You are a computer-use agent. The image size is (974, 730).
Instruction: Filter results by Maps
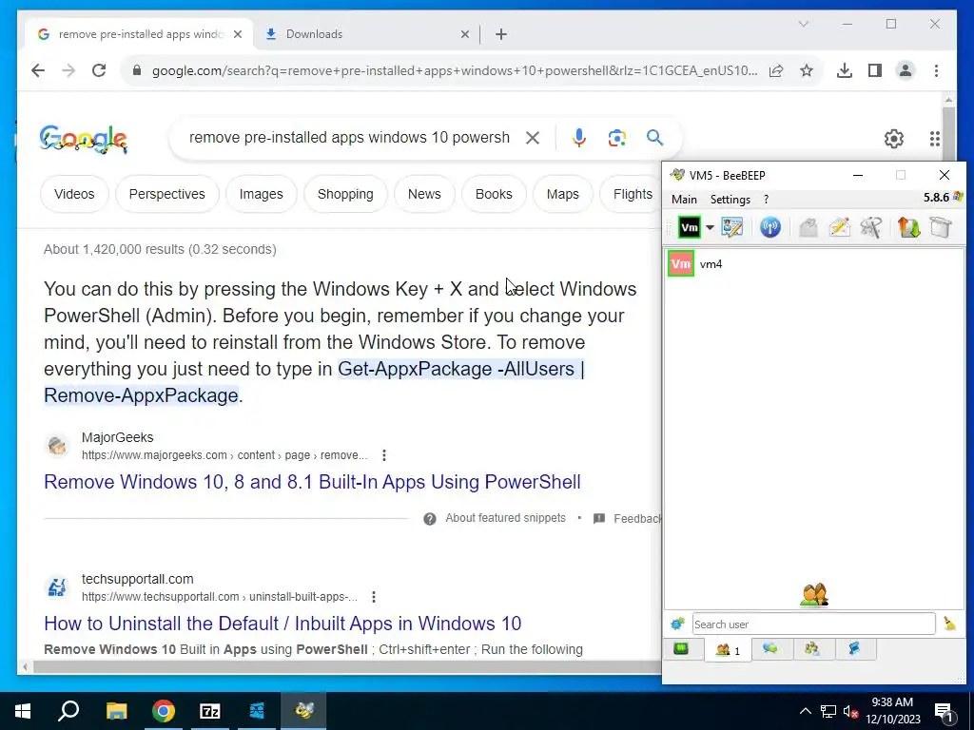[x=563, y=194]
